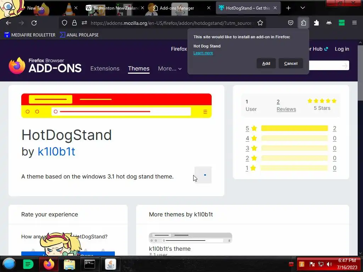Open Learn more link in install popup

[203, 53]
